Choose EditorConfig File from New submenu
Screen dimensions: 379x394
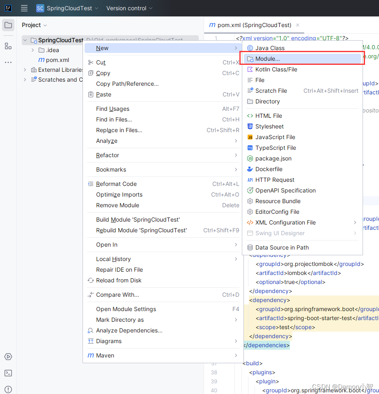pyautogui.click(x=302, y=212)
